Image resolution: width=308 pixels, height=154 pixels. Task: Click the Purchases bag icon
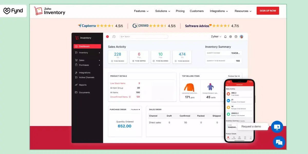[x=76, y=65]
